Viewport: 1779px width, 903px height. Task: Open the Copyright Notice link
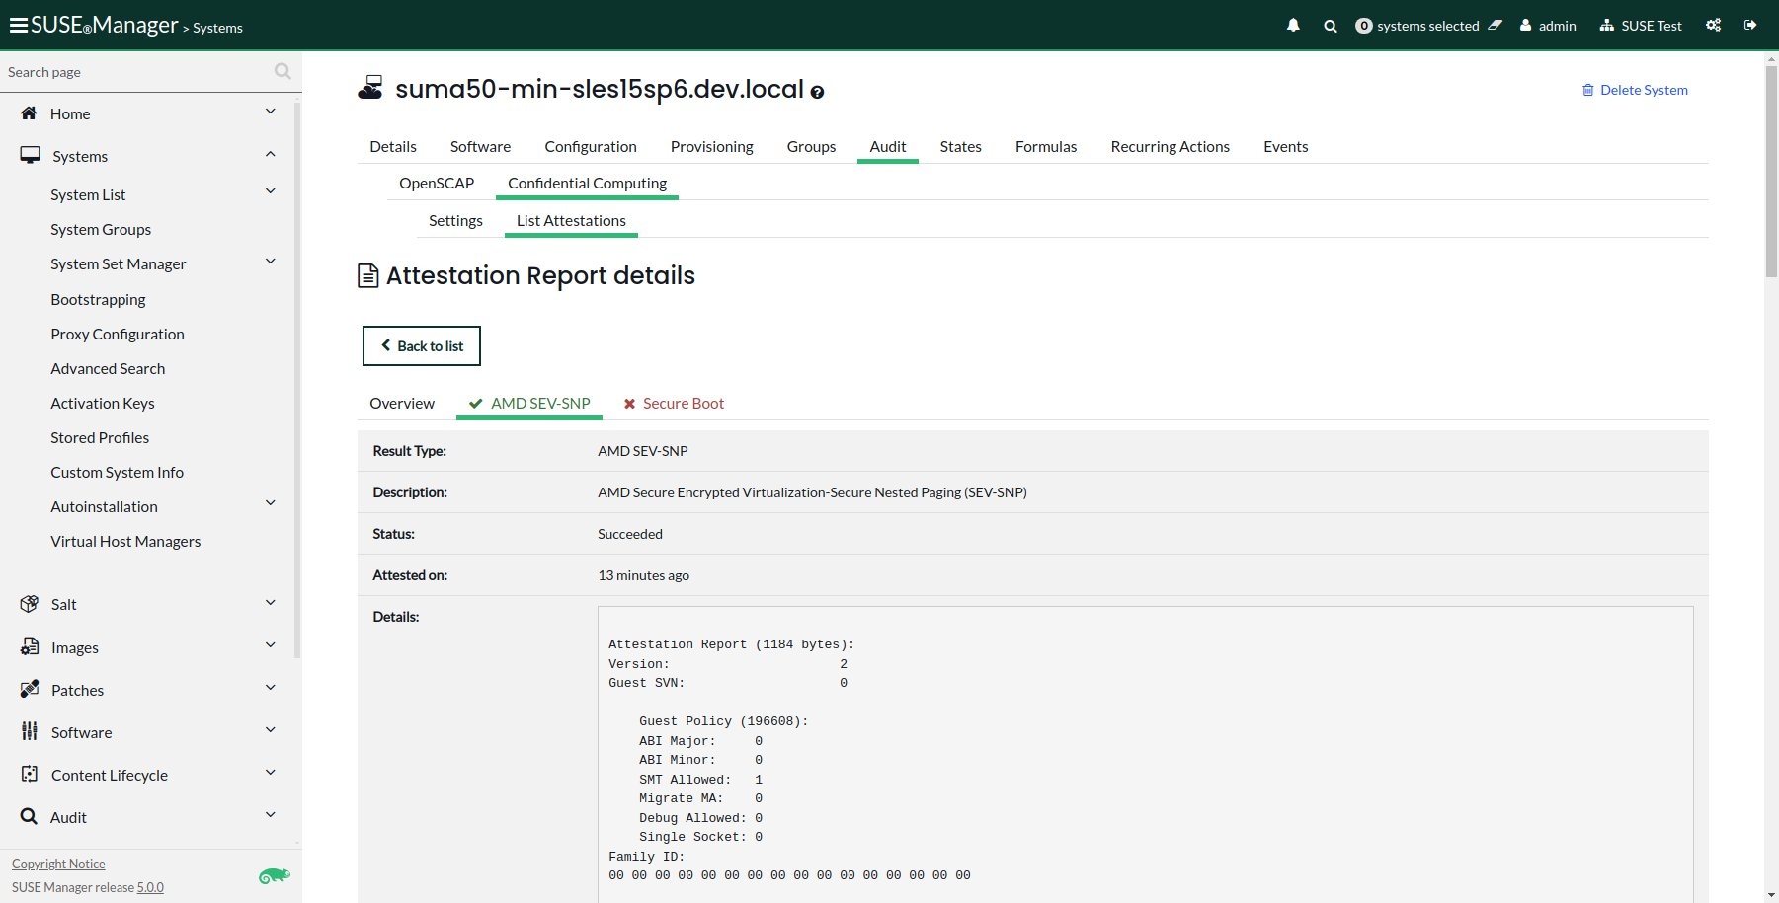click(58, 864)
